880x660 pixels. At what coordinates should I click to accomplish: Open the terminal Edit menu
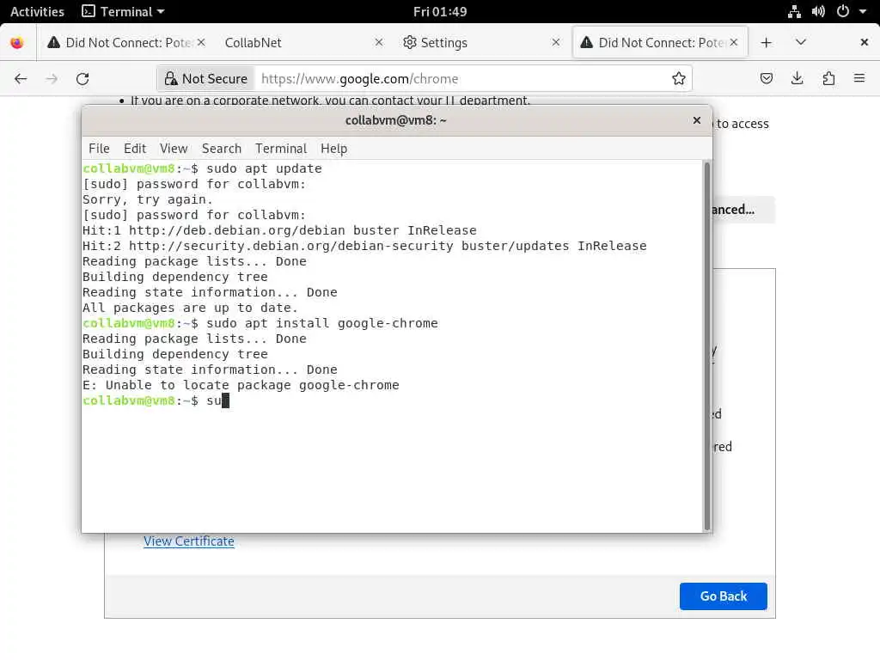tap(135, 149)
